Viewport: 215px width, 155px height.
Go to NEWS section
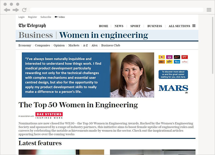point(119,26)
